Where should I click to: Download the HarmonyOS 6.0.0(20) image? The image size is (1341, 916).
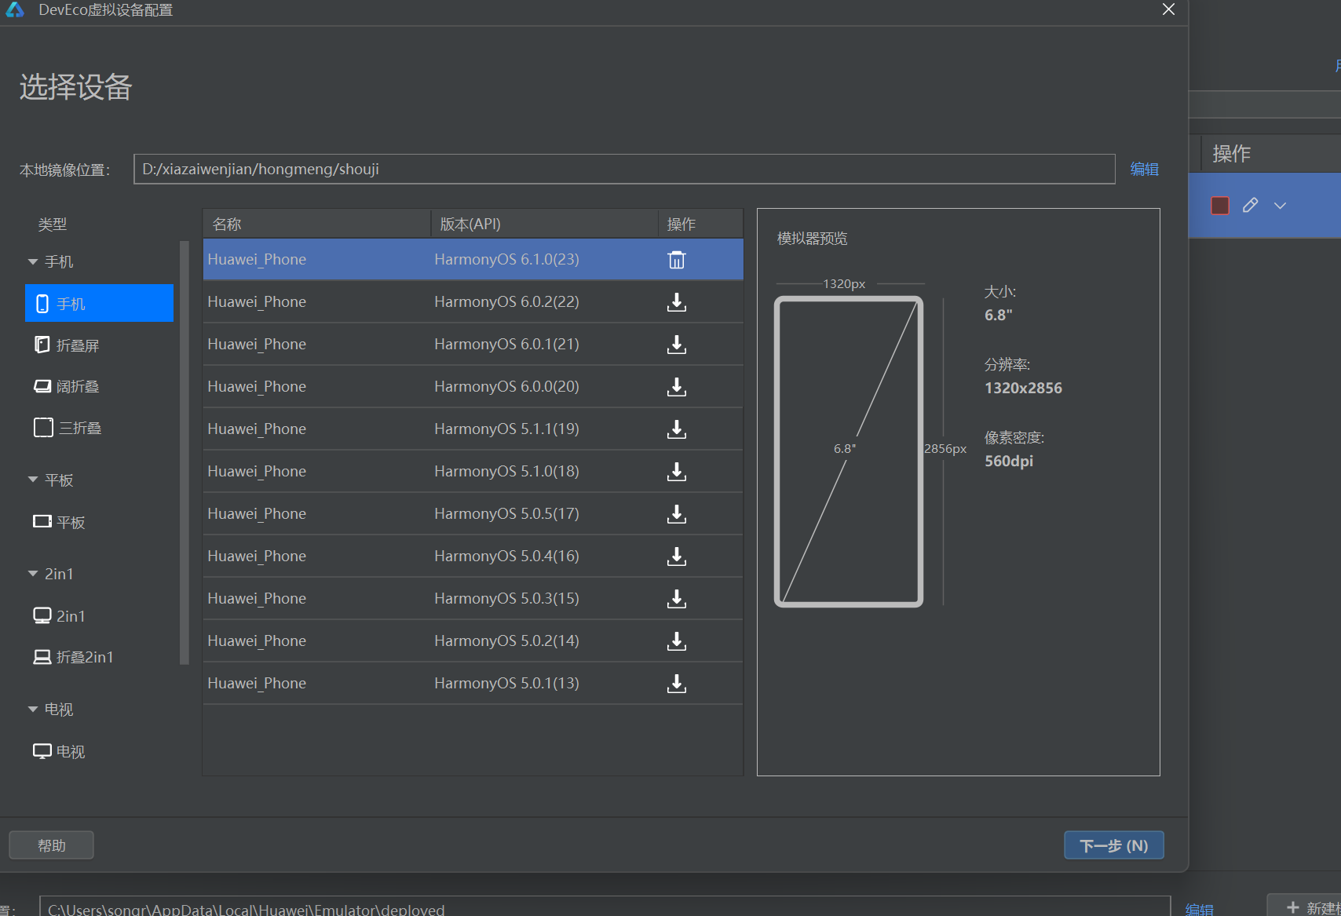click(x=677, y=387)
